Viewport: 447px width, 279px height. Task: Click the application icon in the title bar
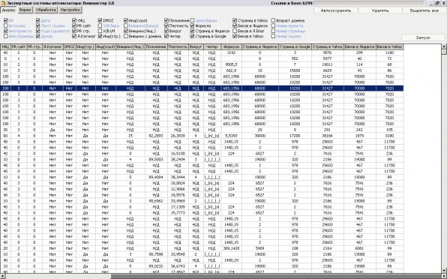click(x=3, y=3)
